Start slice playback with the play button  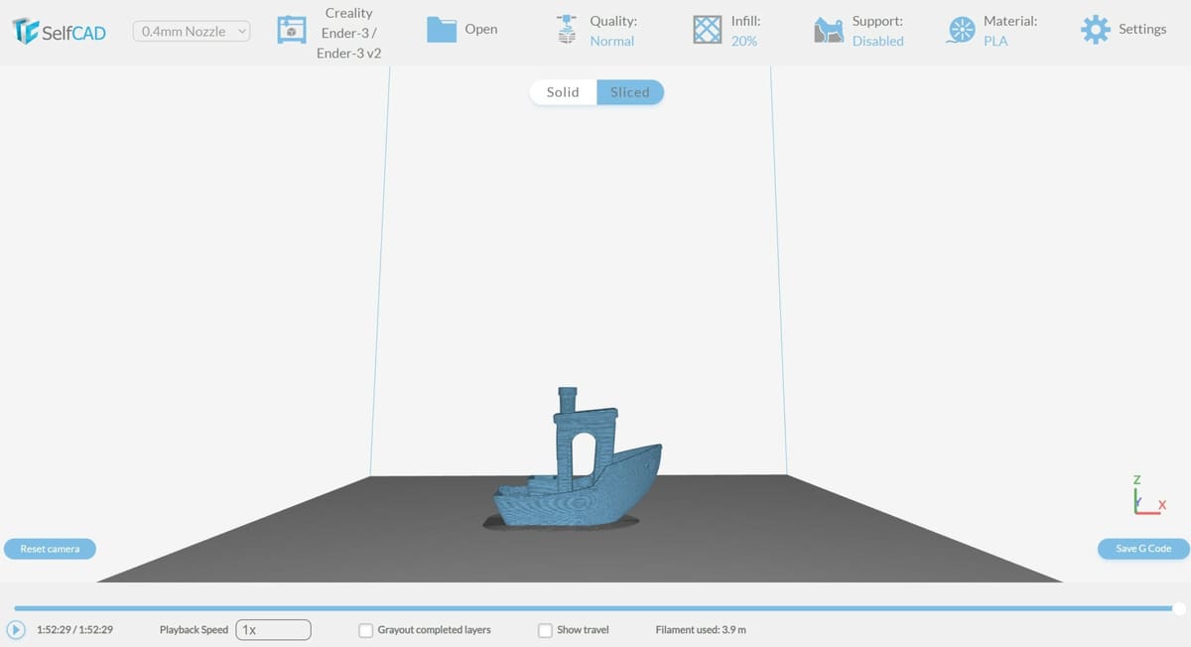(x=16, y=630)
